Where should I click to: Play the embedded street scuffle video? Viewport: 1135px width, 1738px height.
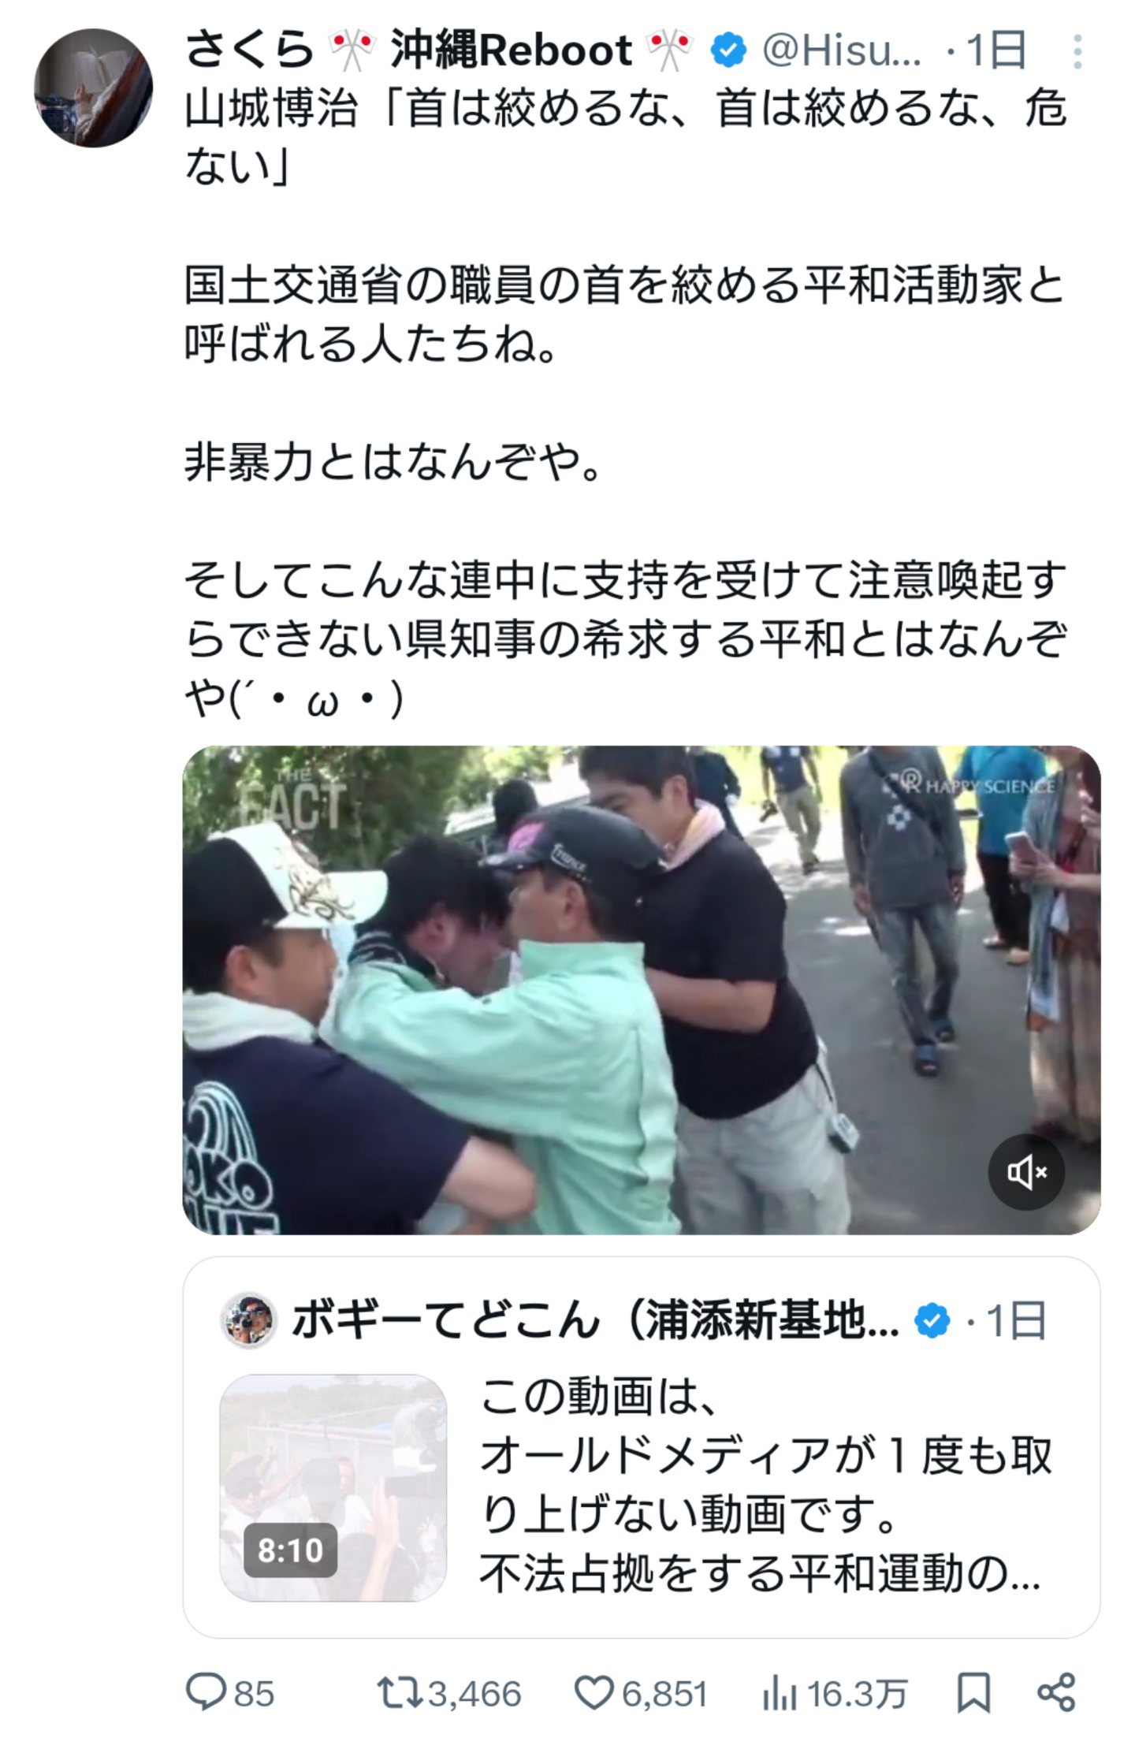tap(642, 990)
